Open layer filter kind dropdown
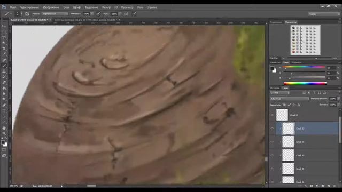The width and height of the screenshot is (342, 192). point(280,93)
